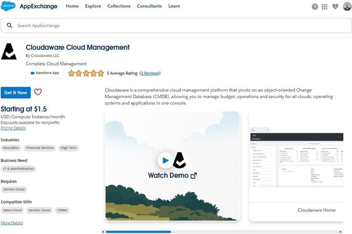
Task: Click the Sales Cloud compatibility tag
Action: click(x=12, y=210)
